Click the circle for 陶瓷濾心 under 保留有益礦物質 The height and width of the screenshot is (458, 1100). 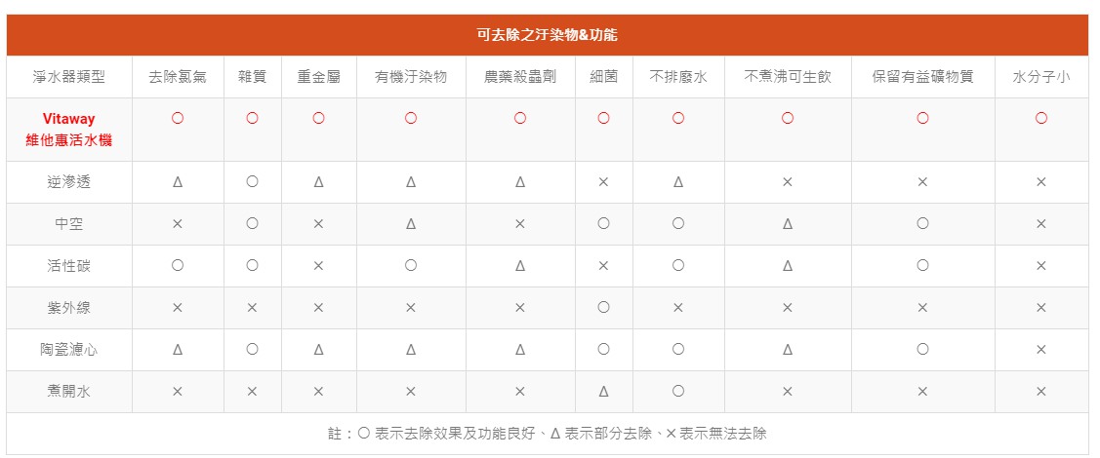[x=922, y=350]
